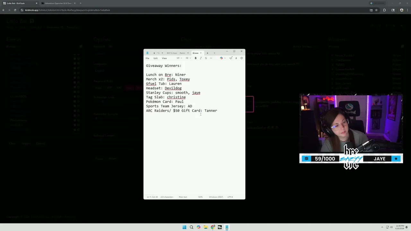Click the 'Lunch on Bre: Niner' line

pyautogui.click(x=166, y=75)
